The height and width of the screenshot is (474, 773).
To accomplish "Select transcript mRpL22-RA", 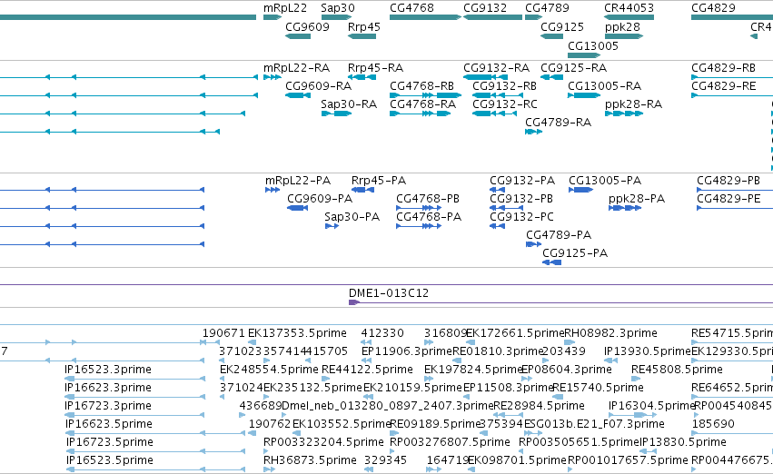I will (296, 67).
